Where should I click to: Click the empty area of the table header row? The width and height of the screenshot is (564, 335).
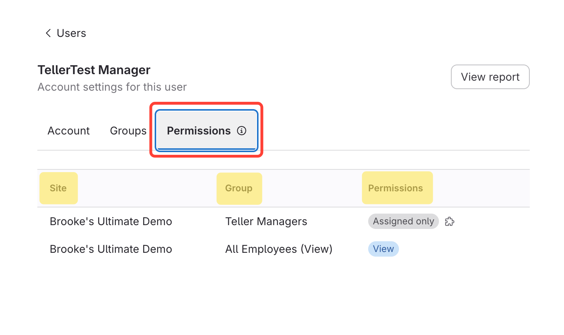coord(481,188)
